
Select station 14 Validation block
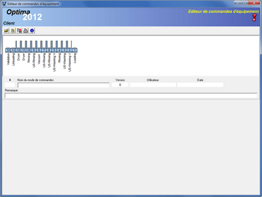click(8, 50)
